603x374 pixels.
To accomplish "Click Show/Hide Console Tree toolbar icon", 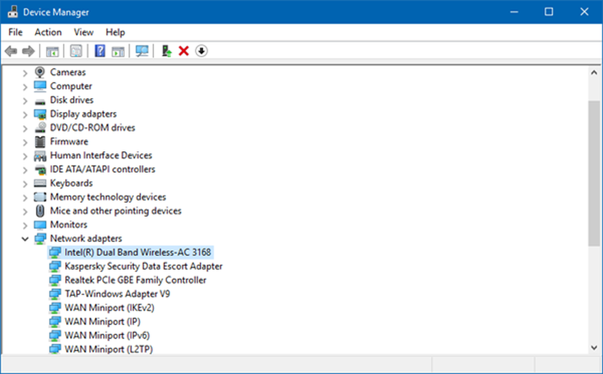I will (52, 51).
